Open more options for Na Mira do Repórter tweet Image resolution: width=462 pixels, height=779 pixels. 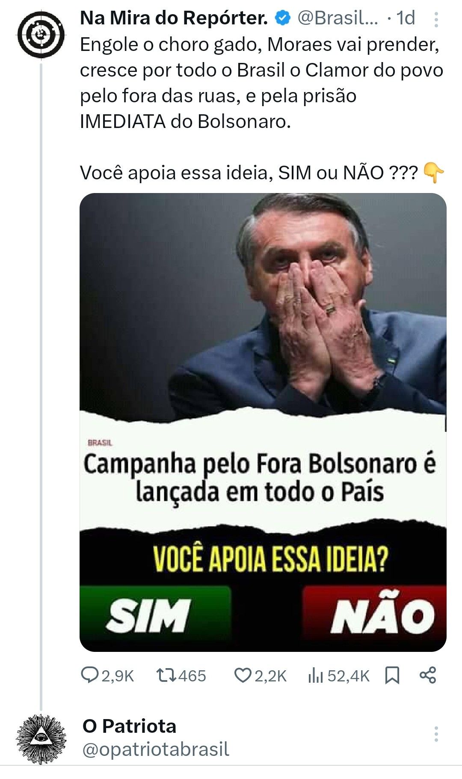pyautogui.click(x=436, y=19)
